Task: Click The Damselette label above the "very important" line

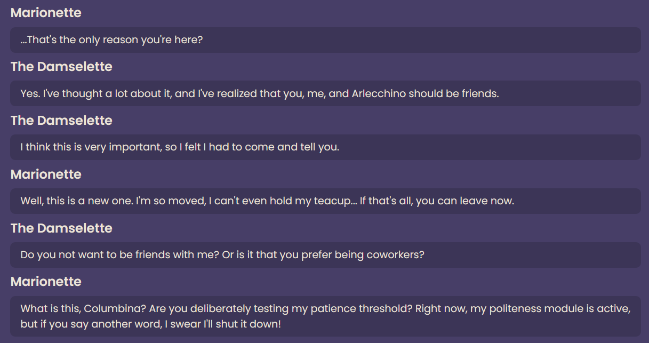Action: pyautogui.click(x=61, y=121)
